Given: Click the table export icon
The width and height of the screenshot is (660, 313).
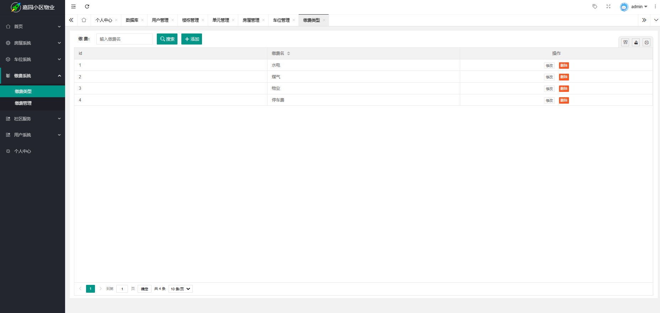Looking at the screenshot, I should pos(636,42).
